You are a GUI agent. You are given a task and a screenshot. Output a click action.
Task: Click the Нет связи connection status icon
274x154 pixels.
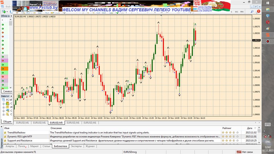(x=239, y=152)
